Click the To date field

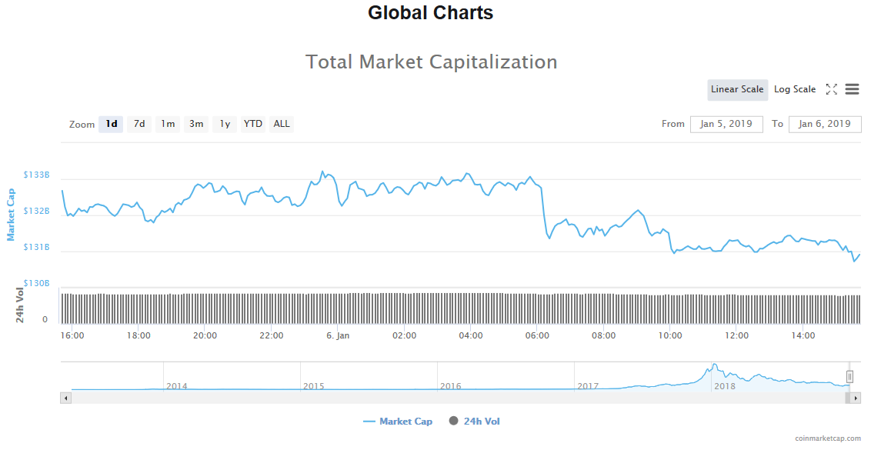pyautogui.click(x=824, y=124)
